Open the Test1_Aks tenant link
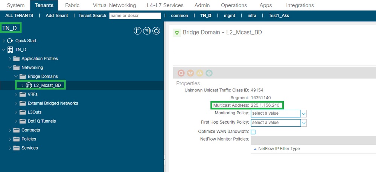The width and height of the screenshot is (376, 172). pyautogui.click(x=279, y=15)
